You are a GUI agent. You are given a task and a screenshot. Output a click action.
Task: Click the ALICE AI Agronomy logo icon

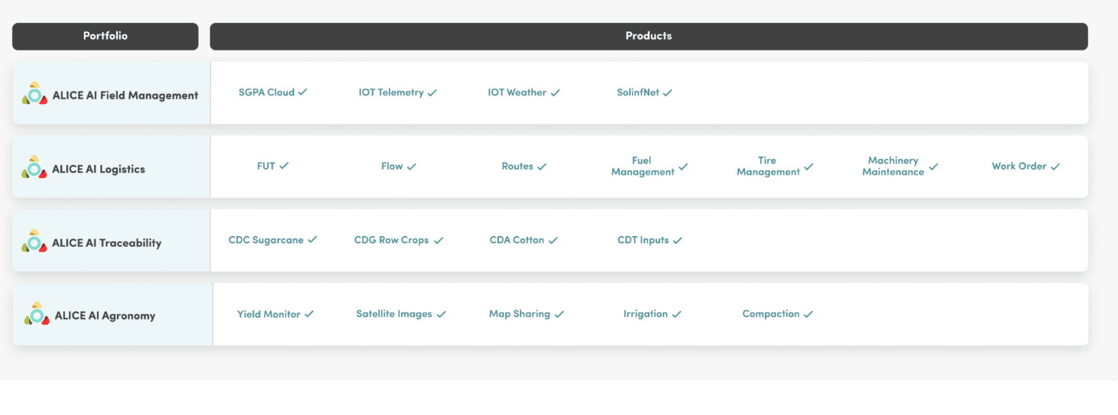[37, 315]
